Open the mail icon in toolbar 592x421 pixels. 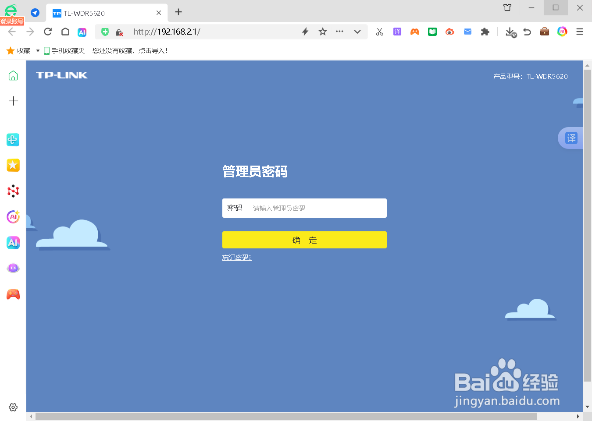(467, 32)
